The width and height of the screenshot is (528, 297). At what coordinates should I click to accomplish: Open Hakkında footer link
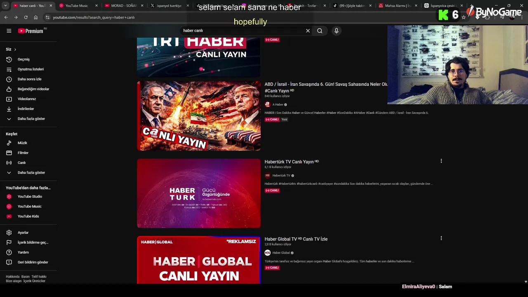click(x=12, y=277)
